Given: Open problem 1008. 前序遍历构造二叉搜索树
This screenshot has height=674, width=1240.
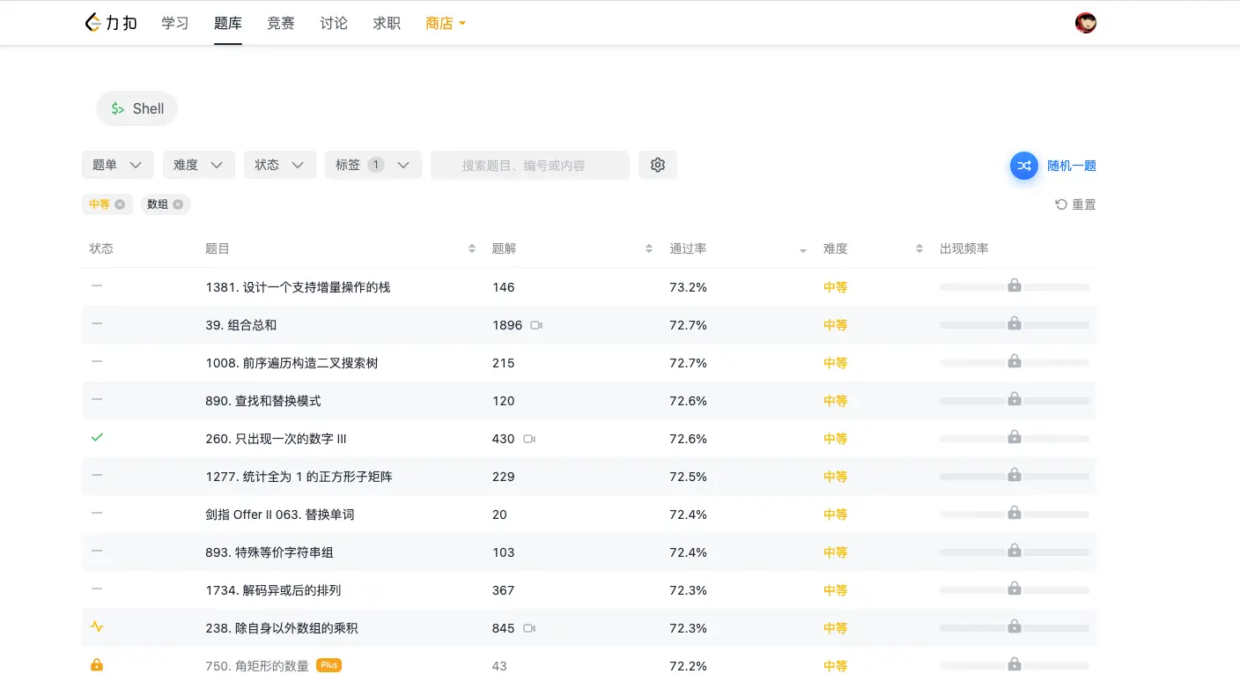Looking at the screenshot, I should 292,363.
